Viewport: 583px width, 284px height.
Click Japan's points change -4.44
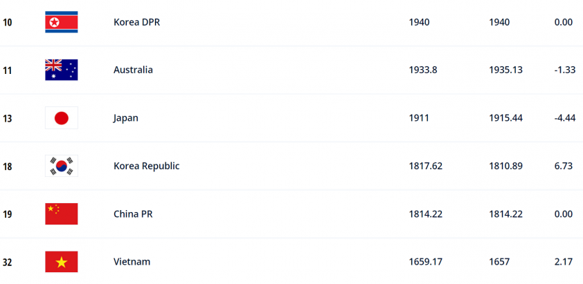[565, 118]
